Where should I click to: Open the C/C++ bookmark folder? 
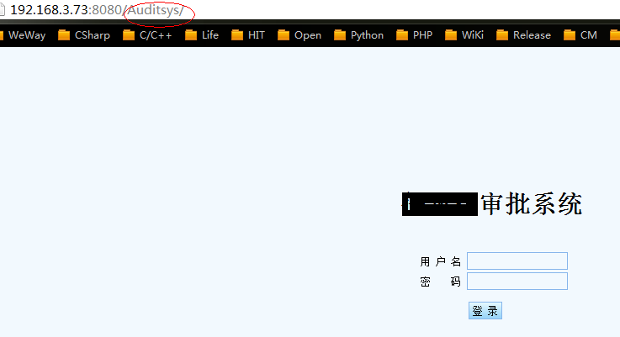tap(147, 35)
